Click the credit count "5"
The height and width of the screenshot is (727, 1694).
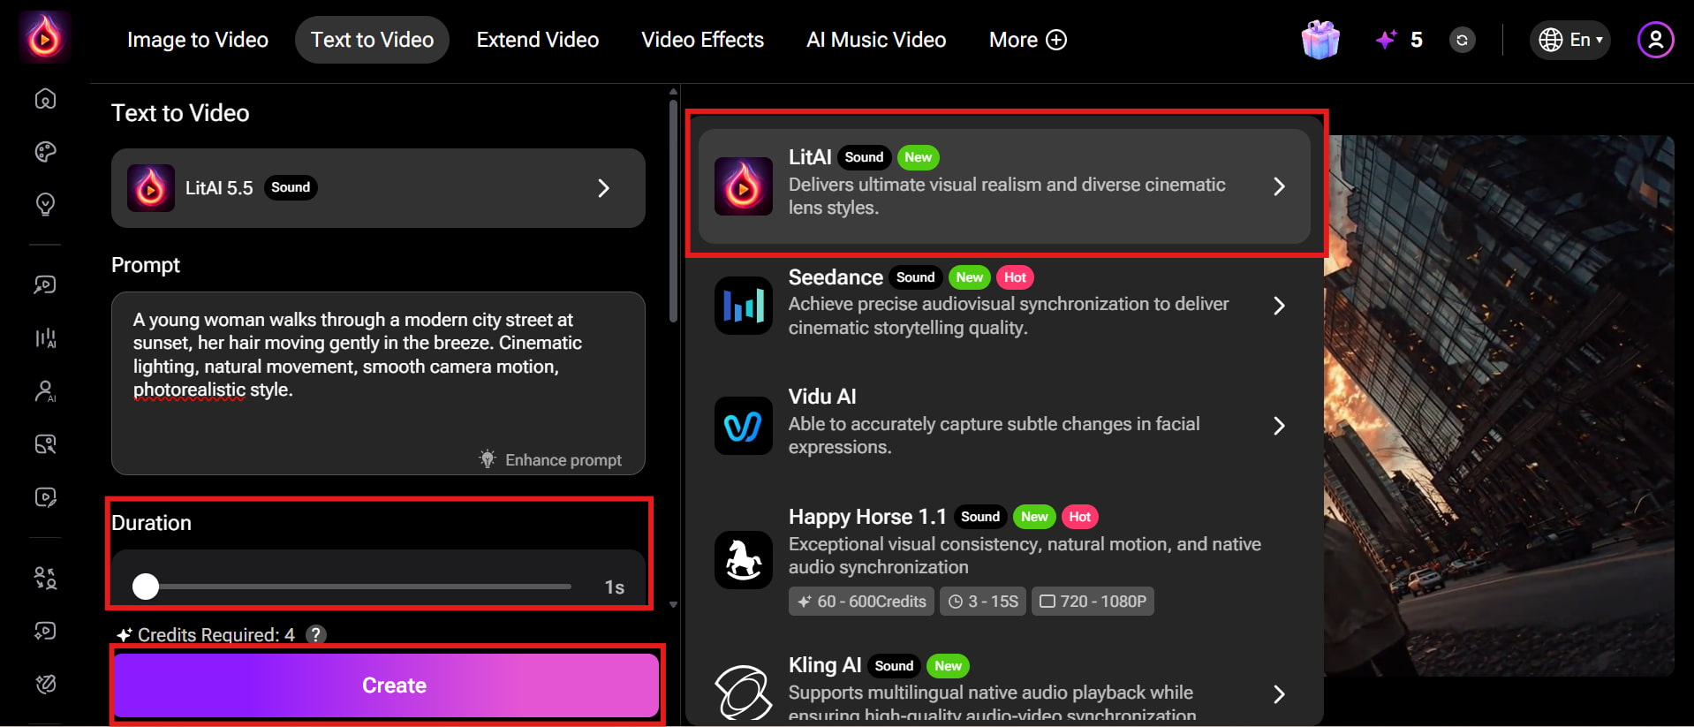click(x=1416, y=40)
